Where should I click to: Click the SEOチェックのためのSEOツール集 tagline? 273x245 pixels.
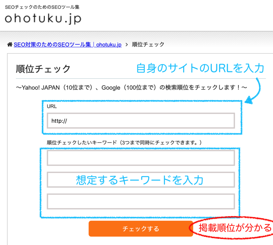coord(42,7)
